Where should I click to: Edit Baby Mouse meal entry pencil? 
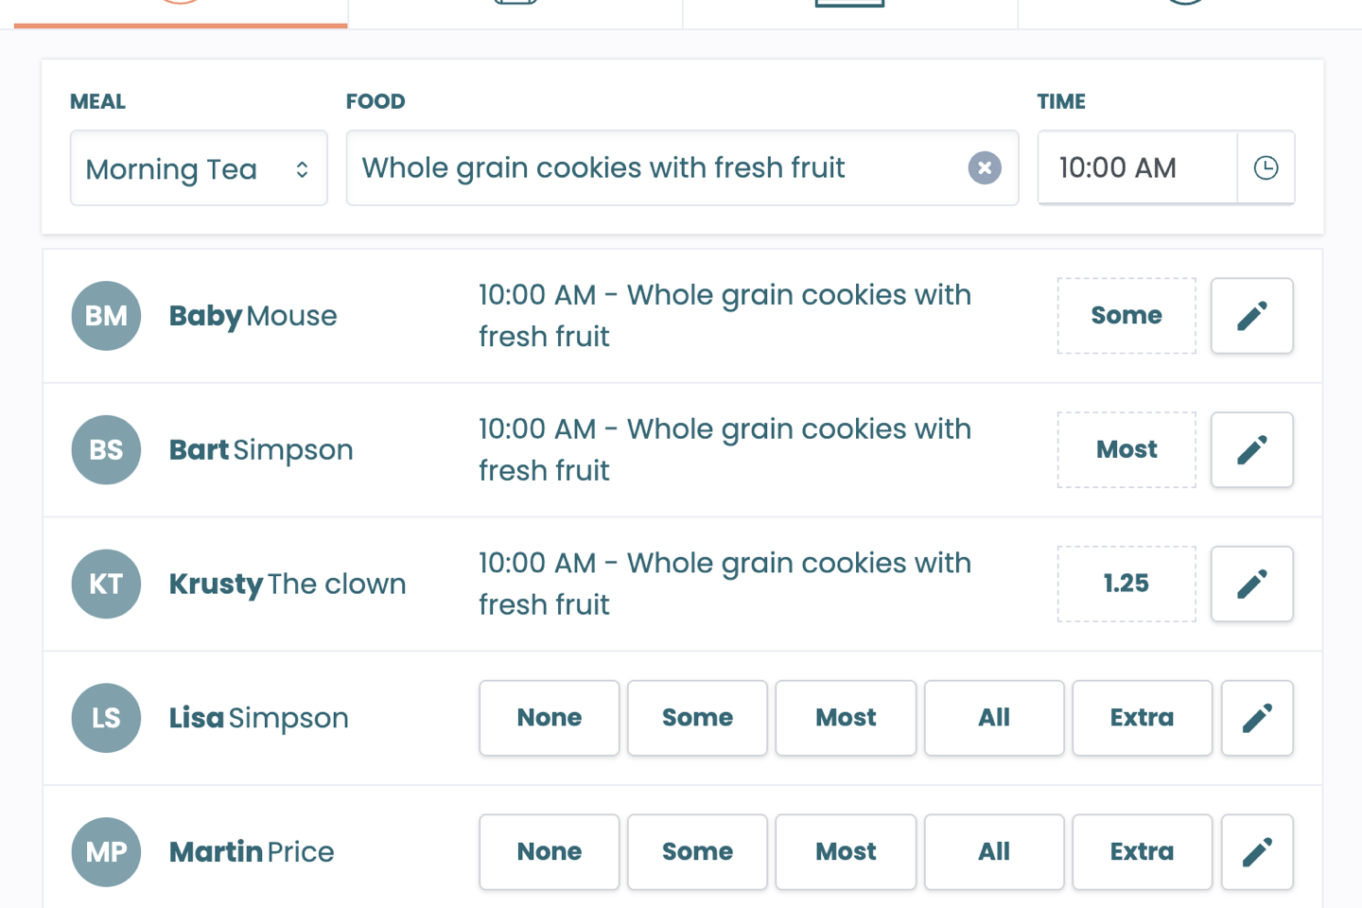(1252, 316)
